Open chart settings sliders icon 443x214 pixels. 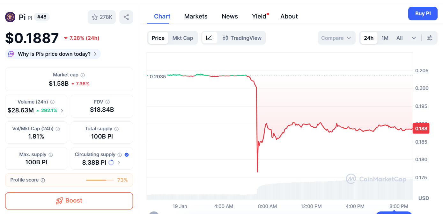tap(430, 38)
